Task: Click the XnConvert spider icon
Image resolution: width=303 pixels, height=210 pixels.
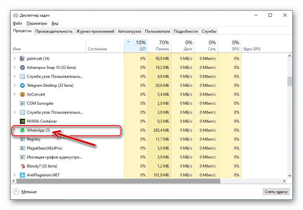Action: click(22, 94)
